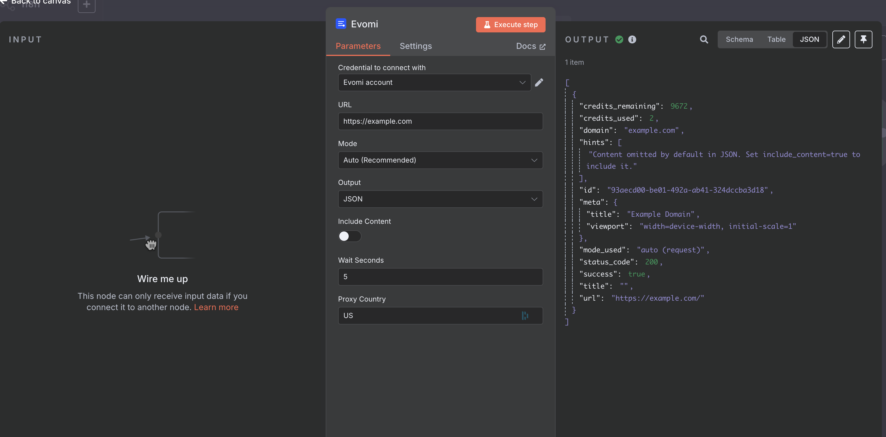The image size is (886, 437).
Task: Click the success value true
Action: 636,274
